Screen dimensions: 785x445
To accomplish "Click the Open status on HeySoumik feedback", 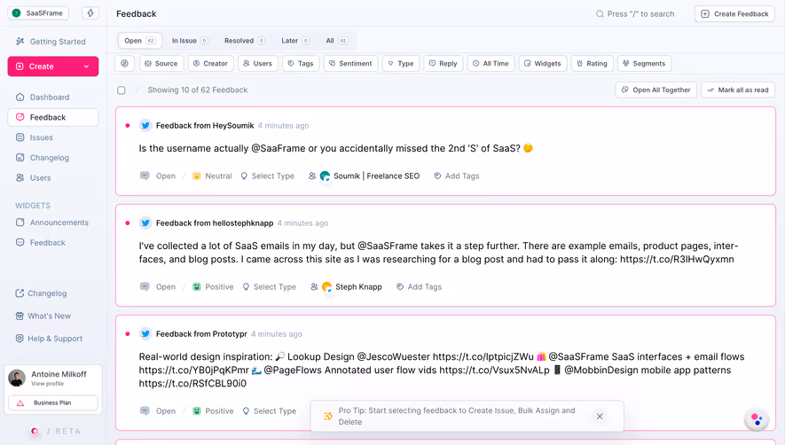I will (x=158, y=176).
